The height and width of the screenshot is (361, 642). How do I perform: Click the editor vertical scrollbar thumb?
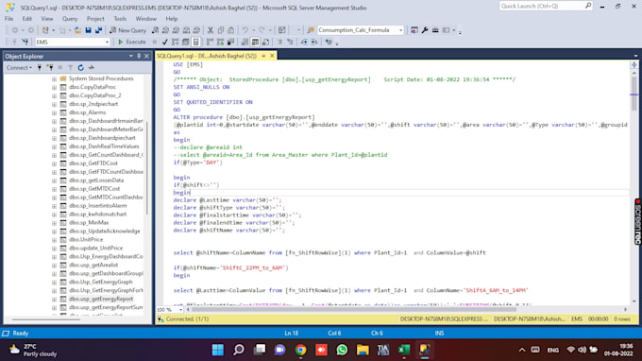click(x=634, y=93)
